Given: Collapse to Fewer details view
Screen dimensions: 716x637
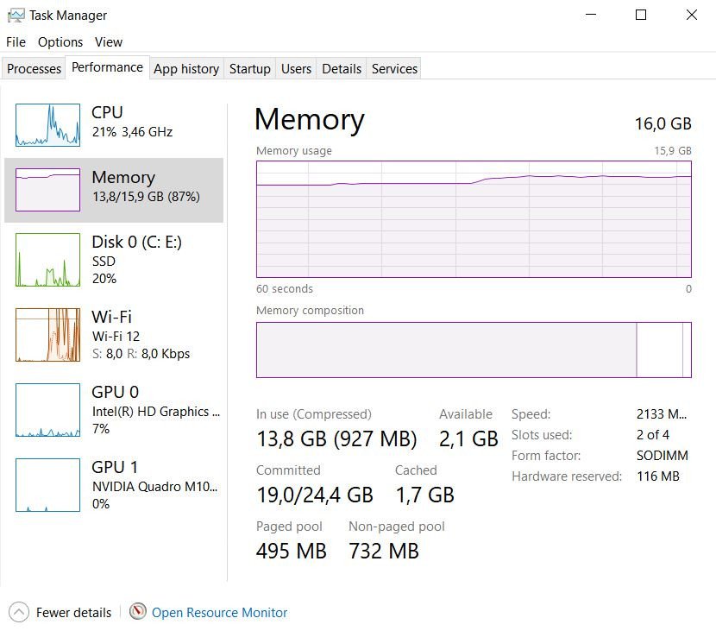Looking at the screenshot, I should [72, 612].
